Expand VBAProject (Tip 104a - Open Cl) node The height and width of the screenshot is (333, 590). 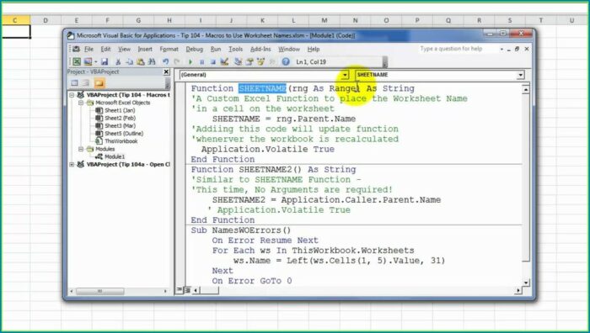click(x=72, y=165)
